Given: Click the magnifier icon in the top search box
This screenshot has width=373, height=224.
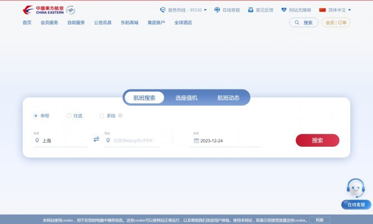Looking at the screenshot, I should click(x=297, y=23).
